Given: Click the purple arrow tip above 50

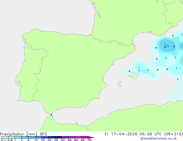Looking at the screenshot, I should click(91, 137).
